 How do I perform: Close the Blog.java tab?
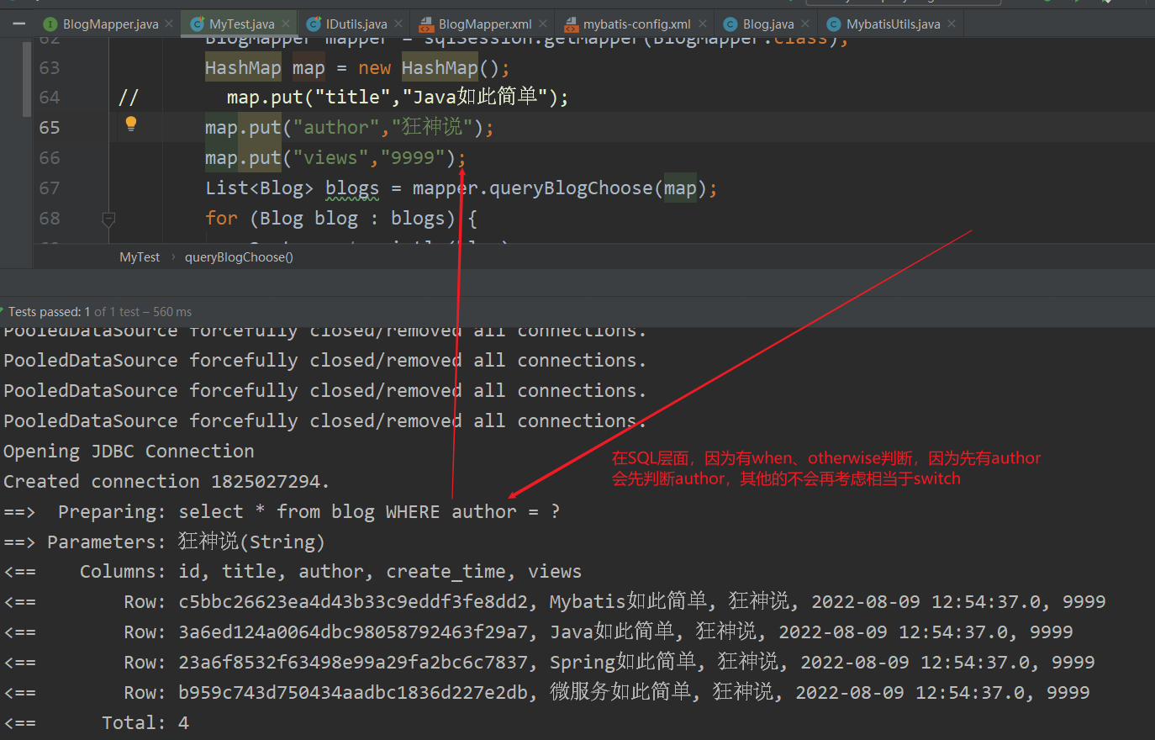coord(805,24)
